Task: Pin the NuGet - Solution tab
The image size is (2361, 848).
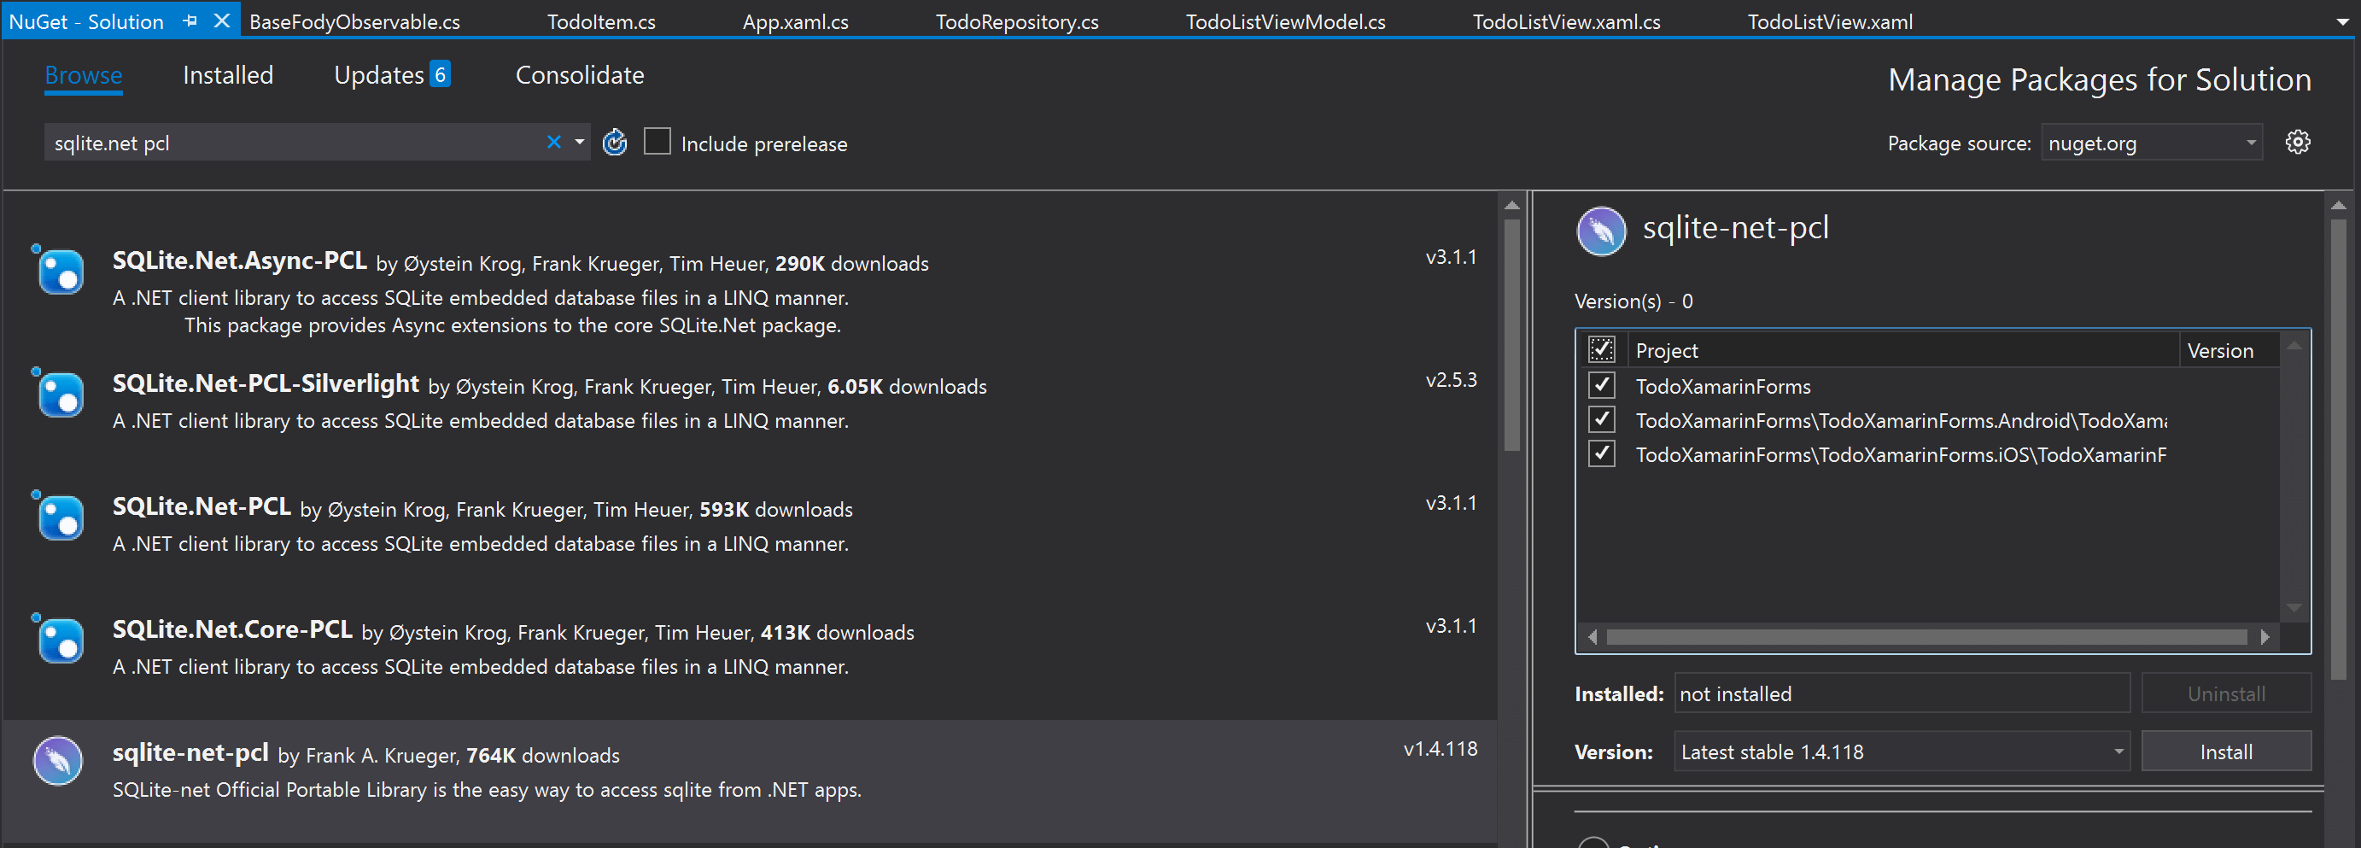Action: [x=190, y=20]
